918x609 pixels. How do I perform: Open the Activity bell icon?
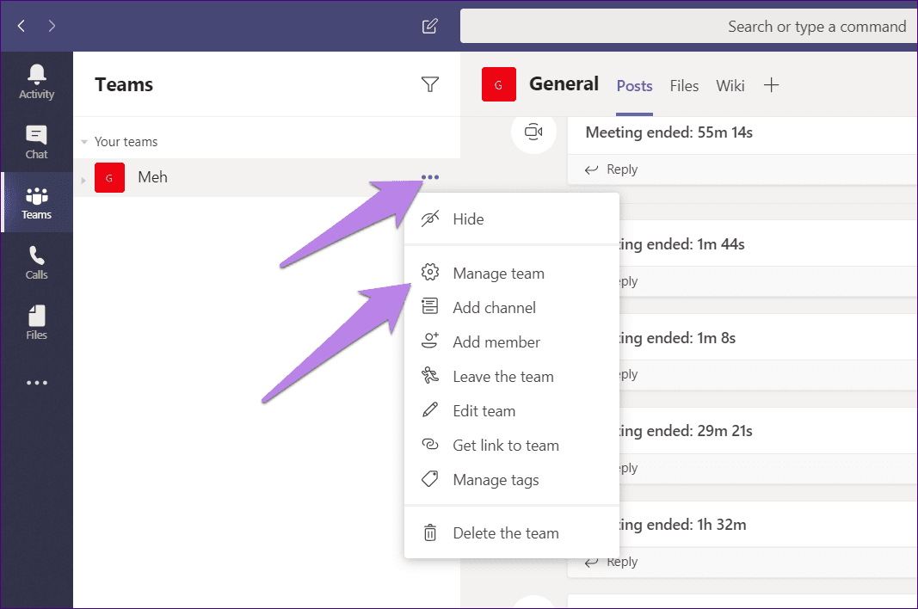click(36, 82)
